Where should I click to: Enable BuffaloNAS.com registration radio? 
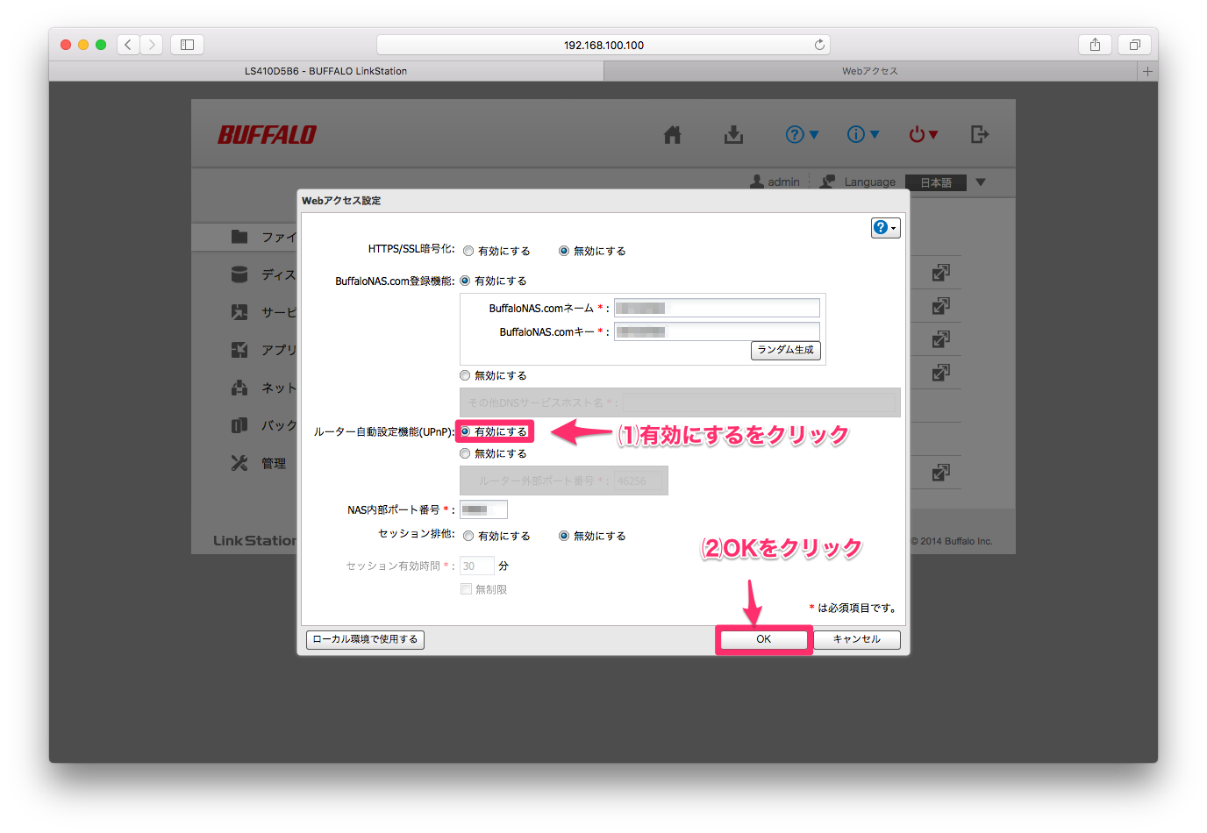465,281
